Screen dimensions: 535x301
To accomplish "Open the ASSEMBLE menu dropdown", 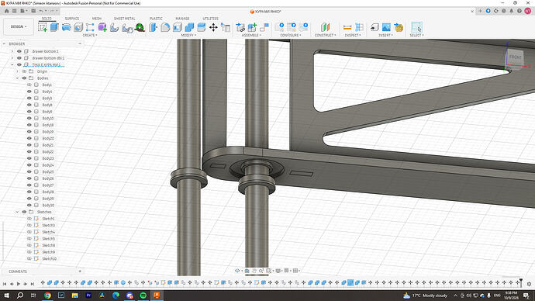I will (251, 35).
